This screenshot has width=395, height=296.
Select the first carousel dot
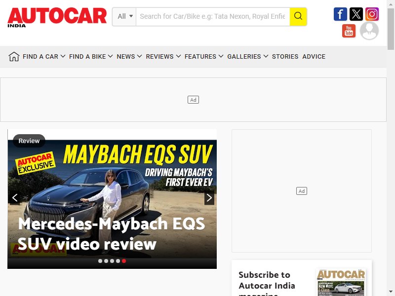(x=100, y=261)
